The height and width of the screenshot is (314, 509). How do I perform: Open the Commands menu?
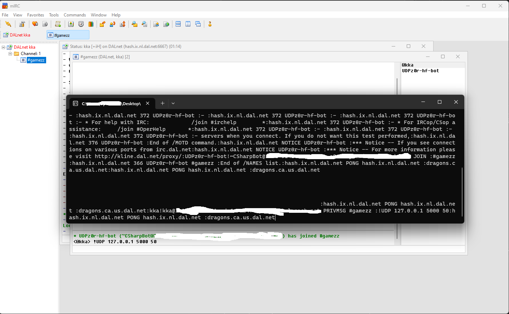coord(75,15)
